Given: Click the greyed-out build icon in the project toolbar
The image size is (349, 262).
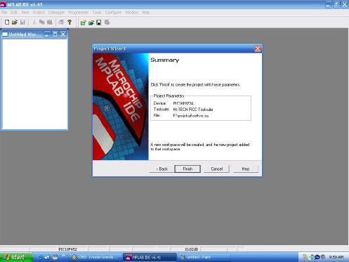Looking at the screenshot, I should 107,22.
